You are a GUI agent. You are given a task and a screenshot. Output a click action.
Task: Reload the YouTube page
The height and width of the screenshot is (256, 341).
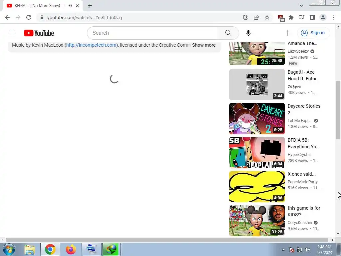(29, 17)
